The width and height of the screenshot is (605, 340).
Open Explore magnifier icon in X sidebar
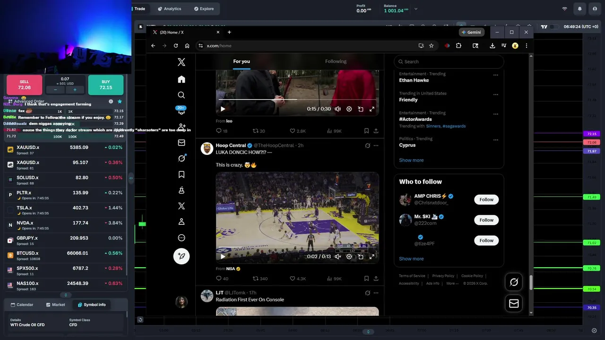pos(181,95)
